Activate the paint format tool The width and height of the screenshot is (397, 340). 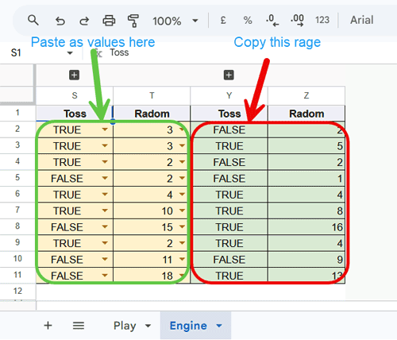coord(133,21)
